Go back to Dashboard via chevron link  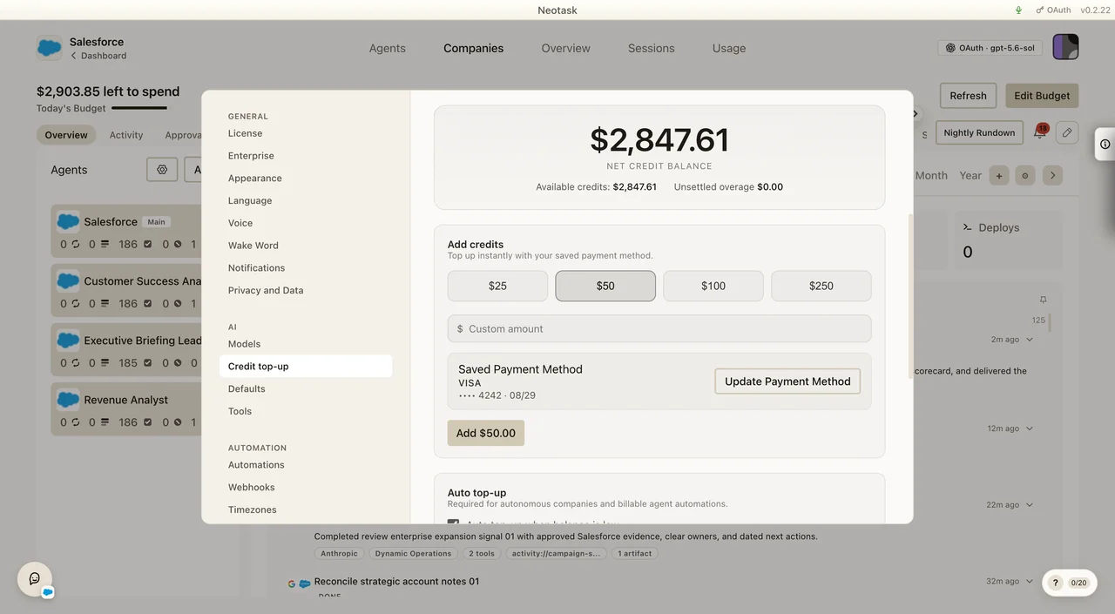click(98, 56)
